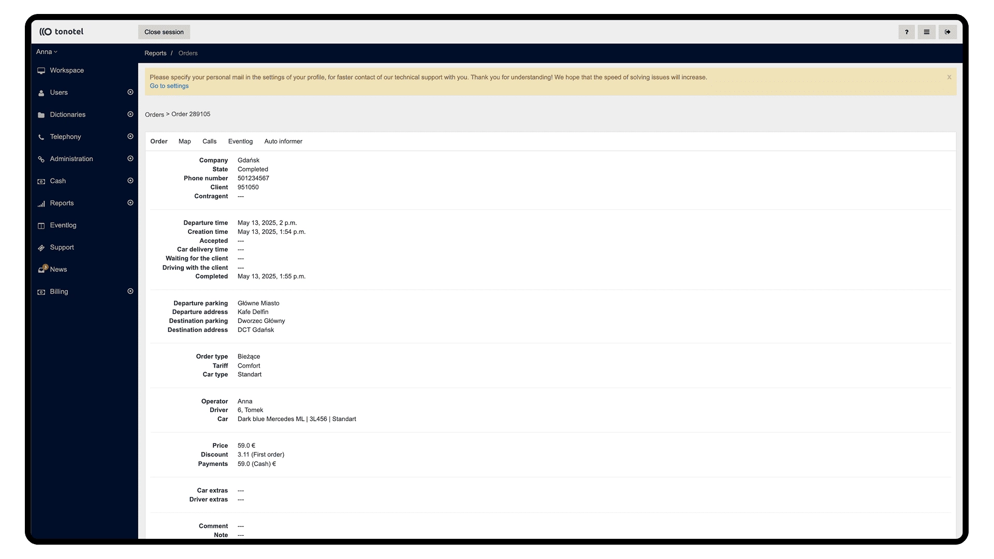Open the Anna user dropdown

tap(47, 52)
